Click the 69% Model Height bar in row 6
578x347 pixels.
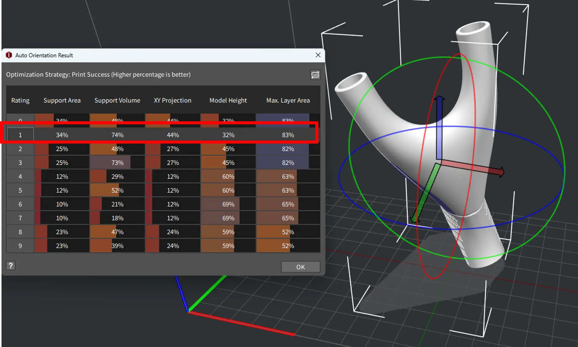(x=228, y=204)
